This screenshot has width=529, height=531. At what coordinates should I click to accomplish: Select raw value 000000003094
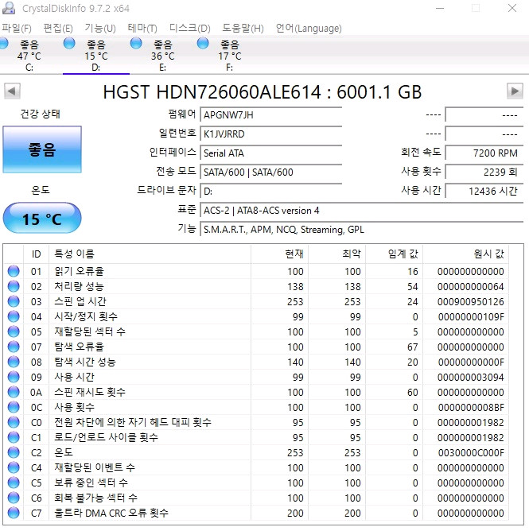pos(470,378)
